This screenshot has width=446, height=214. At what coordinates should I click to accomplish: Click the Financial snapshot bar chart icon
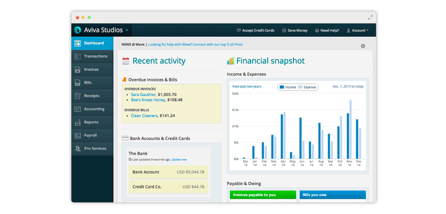click(x=230, y=61)
